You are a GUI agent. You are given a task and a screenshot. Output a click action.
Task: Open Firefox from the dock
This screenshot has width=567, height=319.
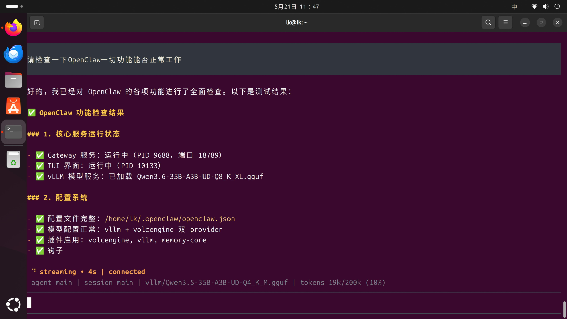[13, 27]
